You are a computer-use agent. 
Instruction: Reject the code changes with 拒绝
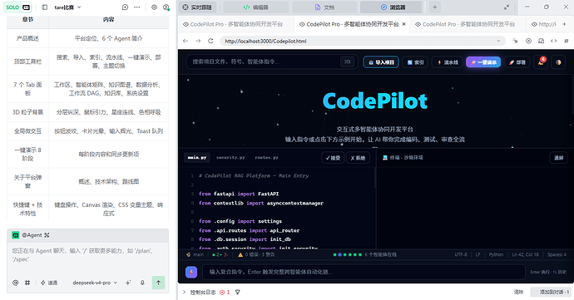coord(358,158)
